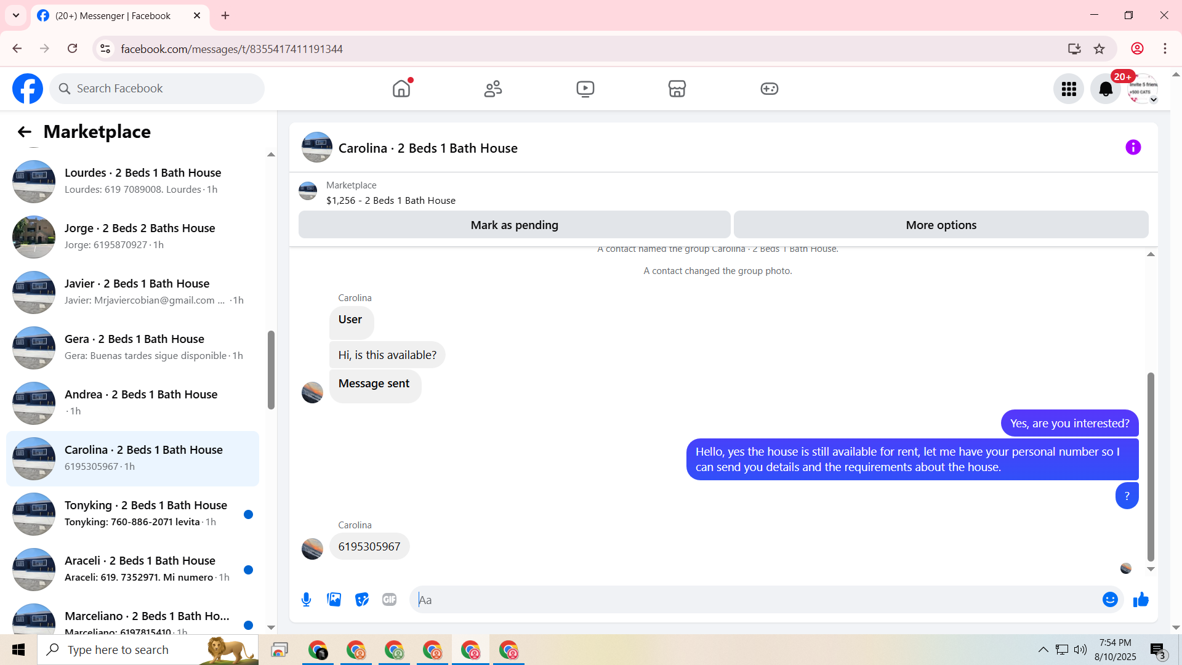
Task: Go to Facebook Marketplace tab
Action: [x=677, y=89]
